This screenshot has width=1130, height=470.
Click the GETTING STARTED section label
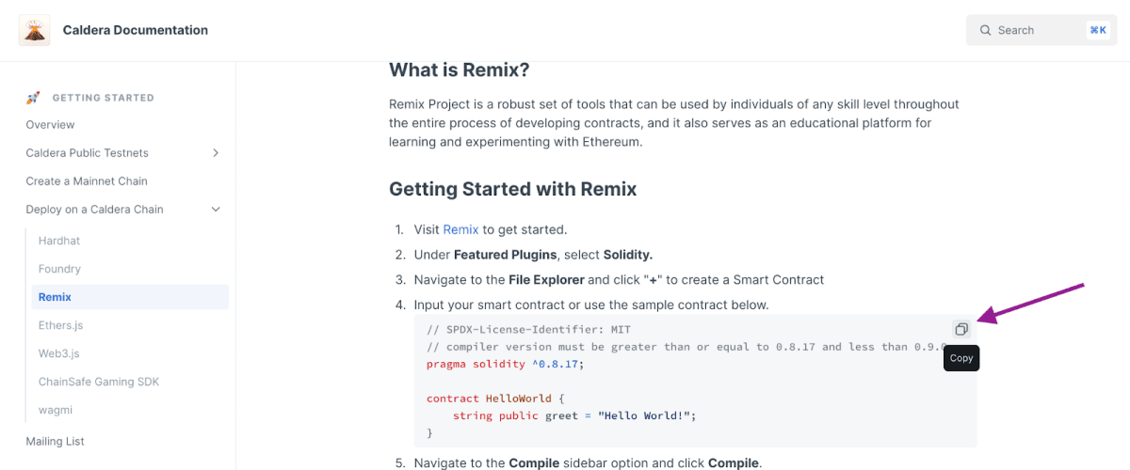(x=104, y=98)
